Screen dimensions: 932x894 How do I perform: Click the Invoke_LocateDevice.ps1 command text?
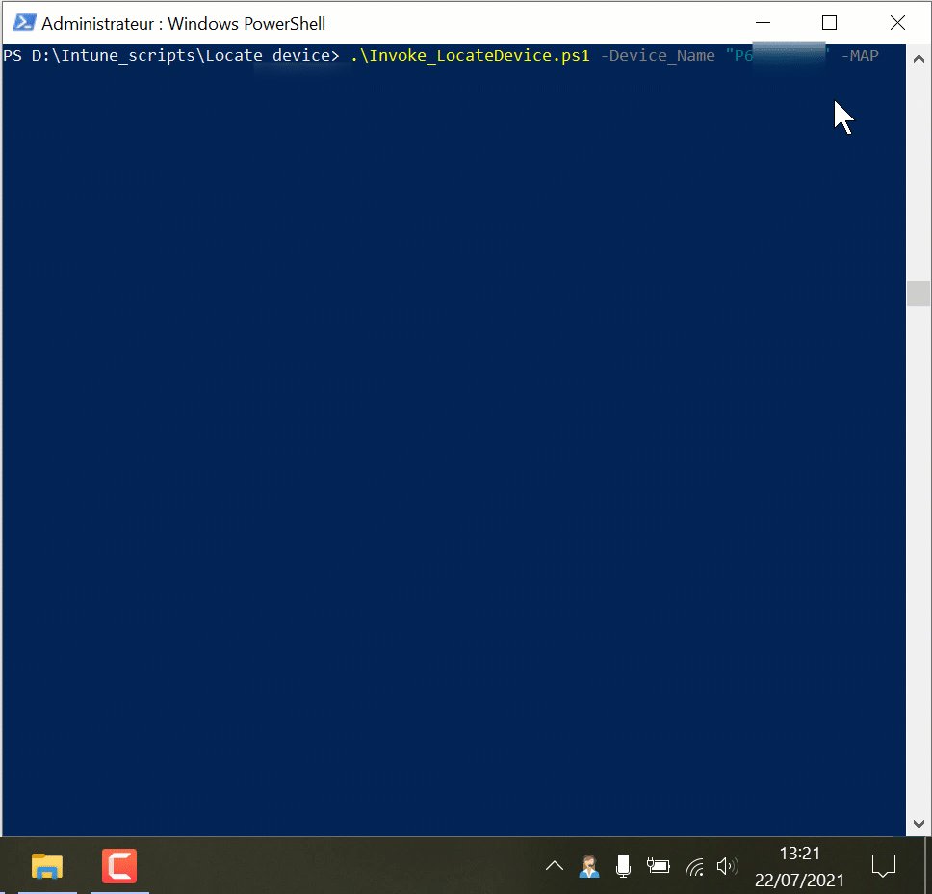point(470,55)
